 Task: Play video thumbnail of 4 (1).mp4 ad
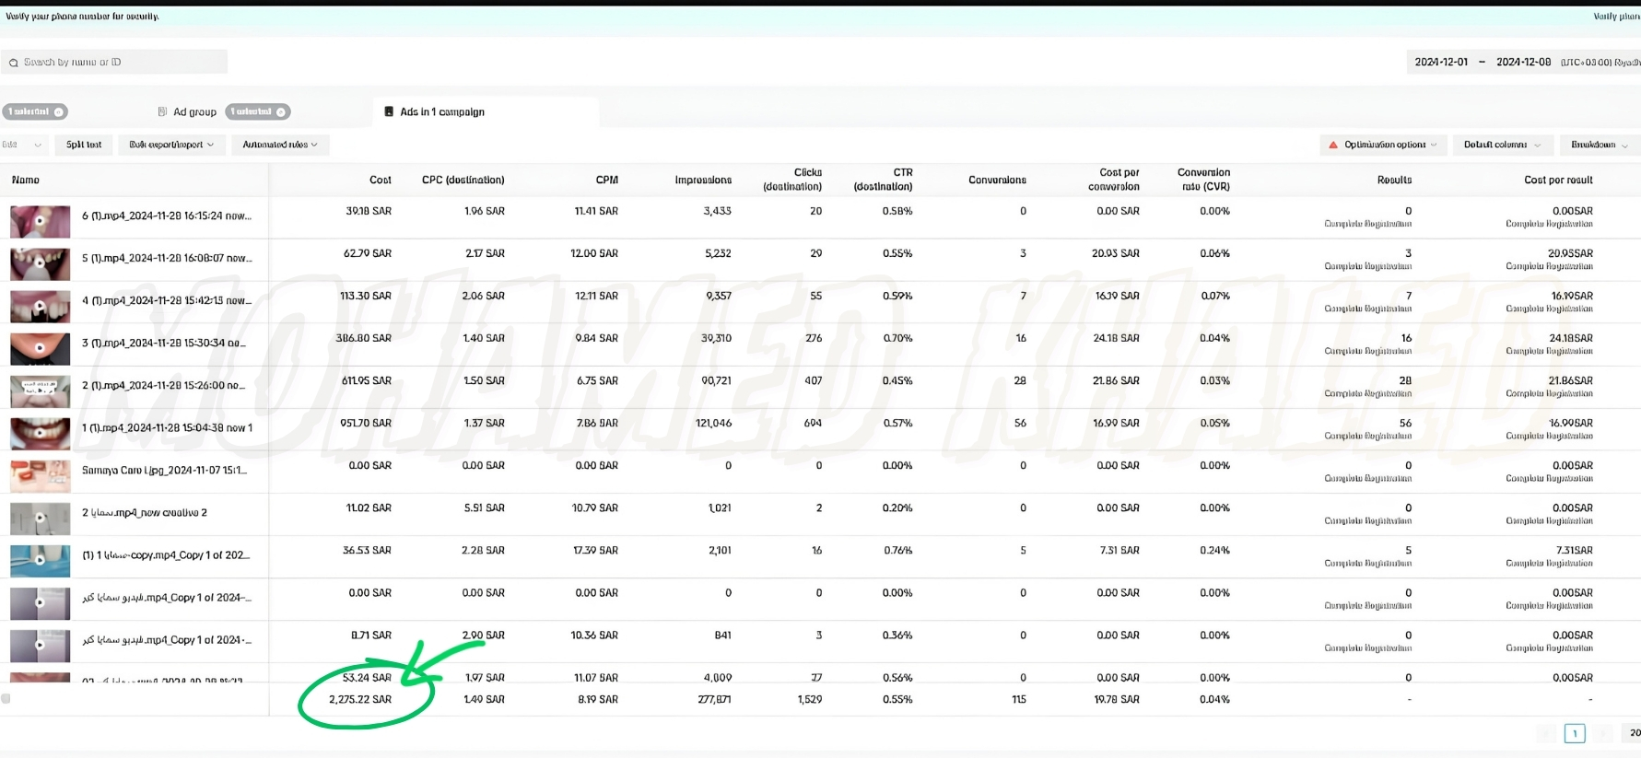pyautogui.click(x=40, y=306)
